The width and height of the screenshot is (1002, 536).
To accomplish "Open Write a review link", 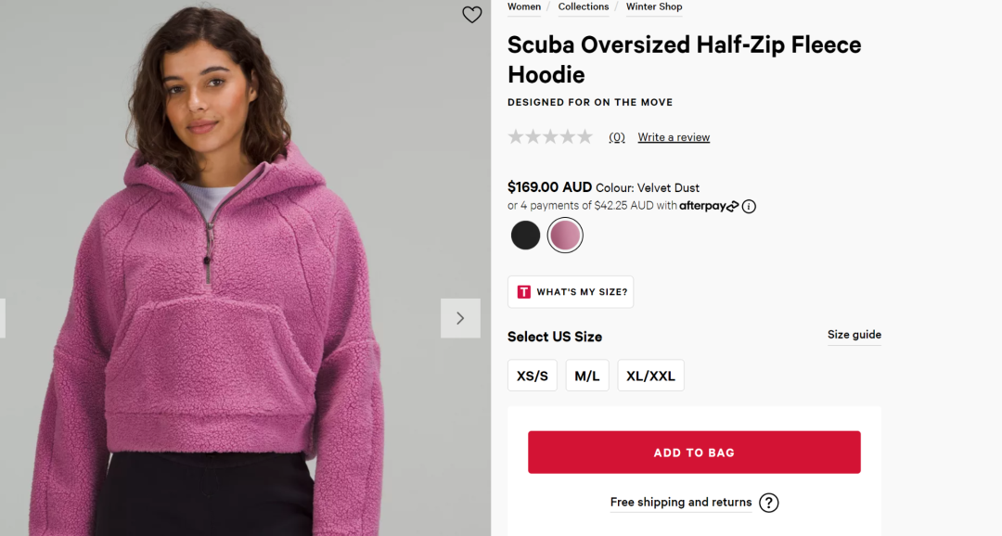I will [x=674, y=137].
